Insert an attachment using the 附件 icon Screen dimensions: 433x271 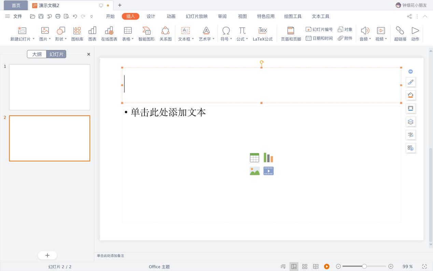coord(345,38)
